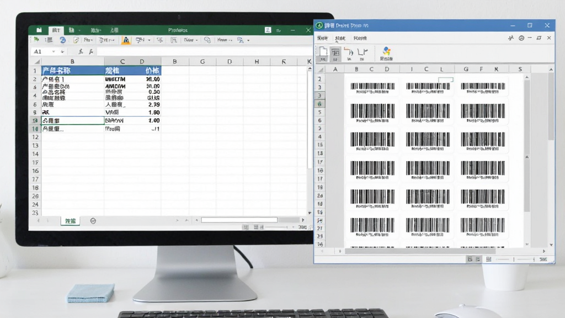Click row header 12 in the spreadsheet
The width and height of the screenshot is (565, 318).
(35, 137)
